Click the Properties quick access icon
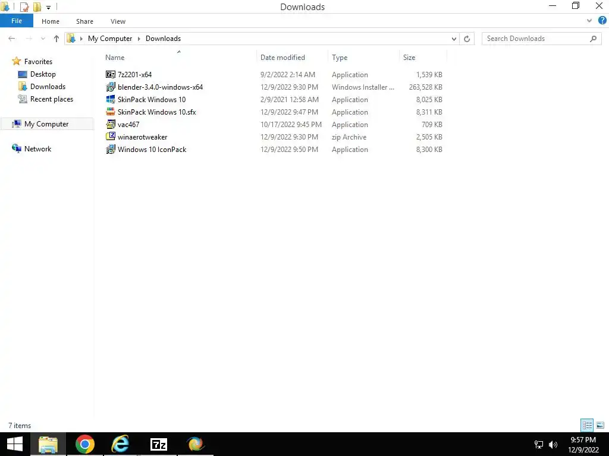Image resolution: width=609 pixels, height=456 pixels. pos(24,7)
